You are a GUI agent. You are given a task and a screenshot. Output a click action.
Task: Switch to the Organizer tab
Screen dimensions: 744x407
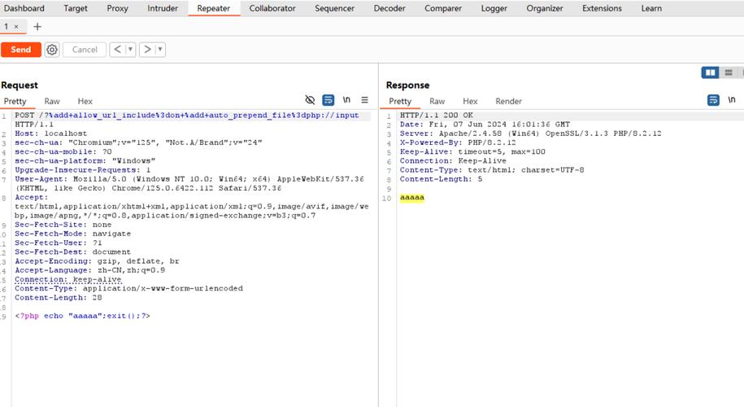point(545,8)
